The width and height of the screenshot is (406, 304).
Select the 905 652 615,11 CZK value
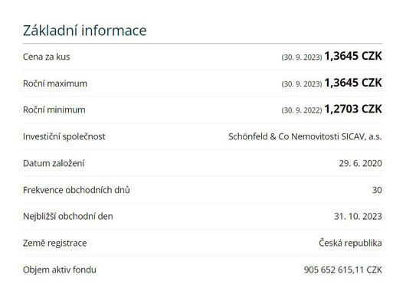pos(343,270)
